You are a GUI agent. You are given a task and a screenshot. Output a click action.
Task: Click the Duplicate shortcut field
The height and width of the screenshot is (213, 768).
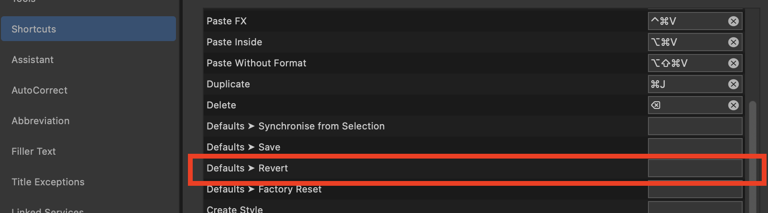[687, 84]
